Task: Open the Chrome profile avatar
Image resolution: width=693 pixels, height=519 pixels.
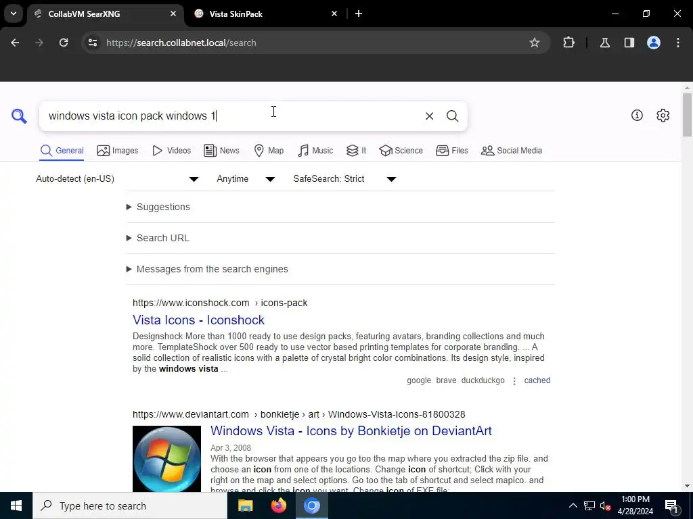Action: pyautogui.click(x=654, y=43)
